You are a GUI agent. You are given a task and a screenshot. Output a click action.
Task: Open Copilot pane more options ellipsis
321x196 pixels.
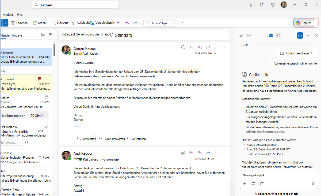pos(309,35)
